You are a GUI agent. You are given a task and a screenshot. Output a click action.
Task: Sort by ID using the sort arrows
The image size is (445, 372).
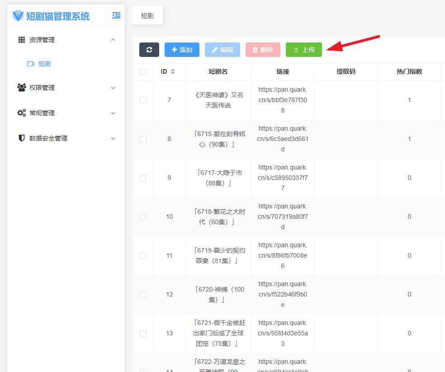[173, 71]
